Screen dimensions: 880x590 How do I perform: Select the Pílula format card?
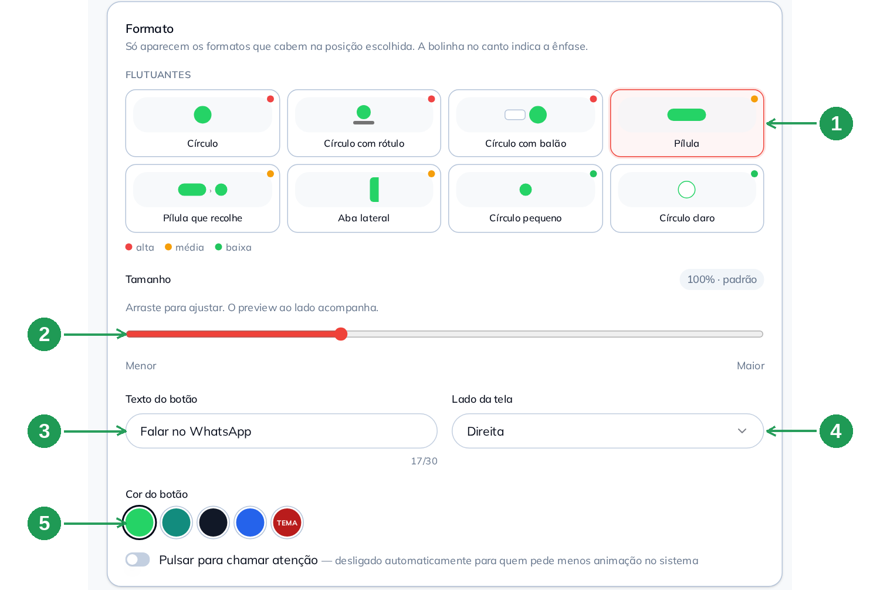point(687,123)
